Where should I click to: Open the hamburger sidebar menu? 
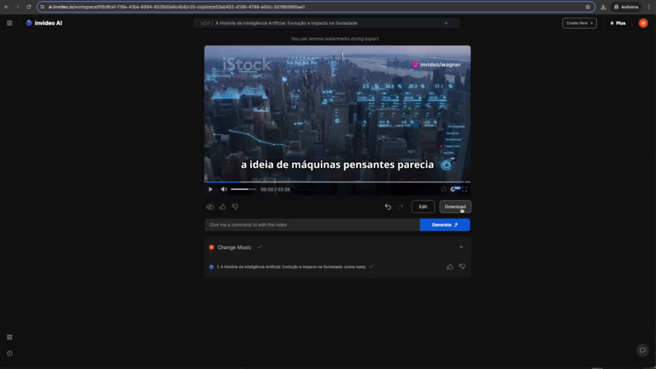pos(10,23)
